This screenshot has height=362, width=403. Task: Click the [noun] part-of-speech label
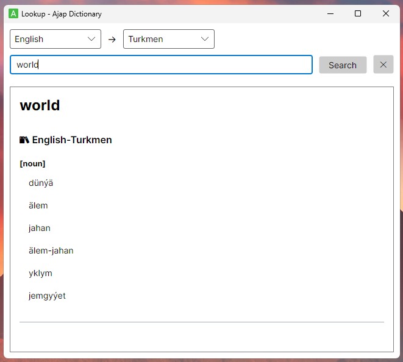click(32, 163)
